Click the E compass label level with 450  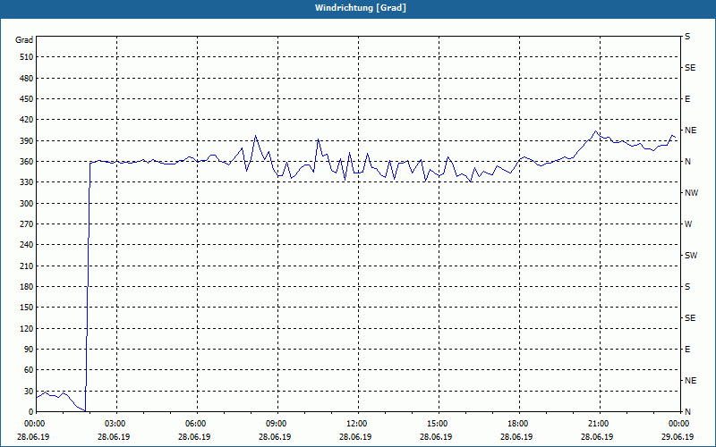click(687, 99)
